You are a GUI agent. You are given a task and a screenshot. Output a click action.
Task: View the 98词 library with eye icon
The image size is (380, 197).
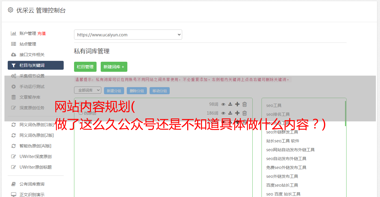click(223, 104)
